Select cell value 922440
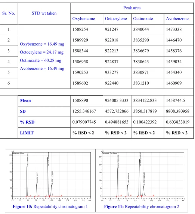The height and width of the screenshot is (214, 195). pos(112,83)
